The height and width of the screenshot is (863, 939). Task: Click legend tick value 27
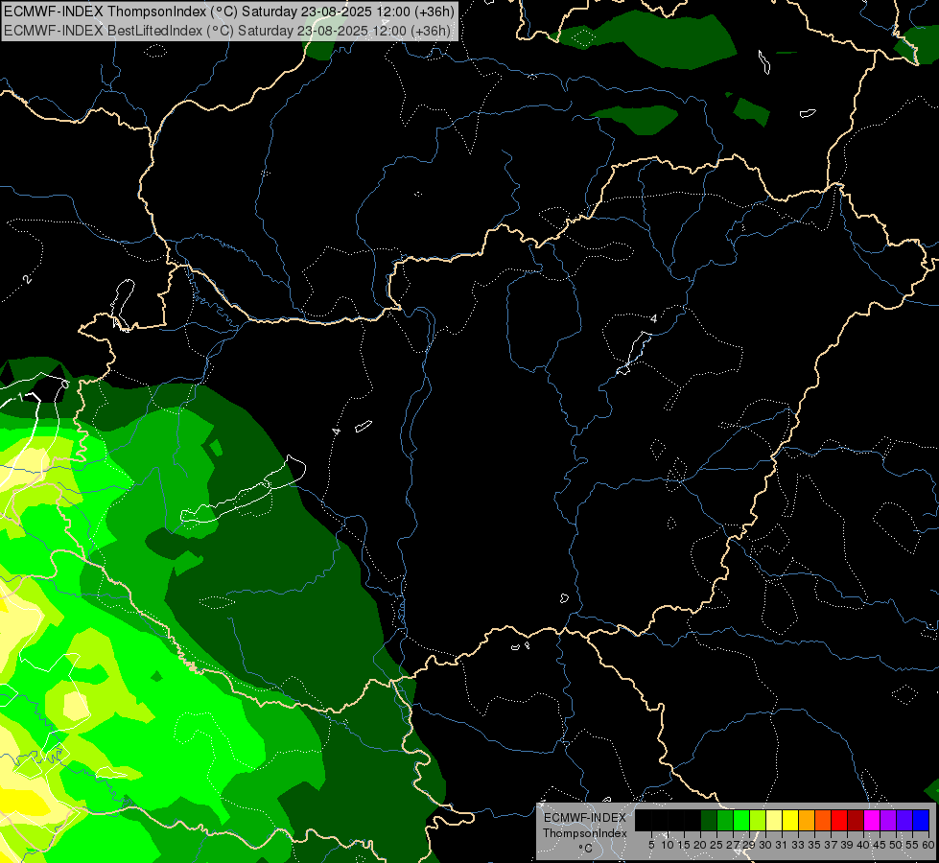coord(733,845)
